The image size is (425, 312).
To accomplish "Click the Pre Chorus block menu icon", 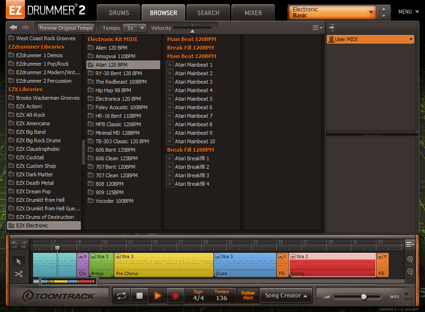I will tap(118, 256).
